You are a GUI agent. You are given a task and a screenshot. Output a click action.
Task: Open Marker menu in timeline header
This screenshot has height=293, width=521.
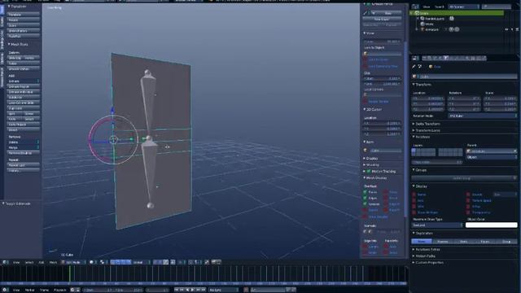[x=29, y=290]
